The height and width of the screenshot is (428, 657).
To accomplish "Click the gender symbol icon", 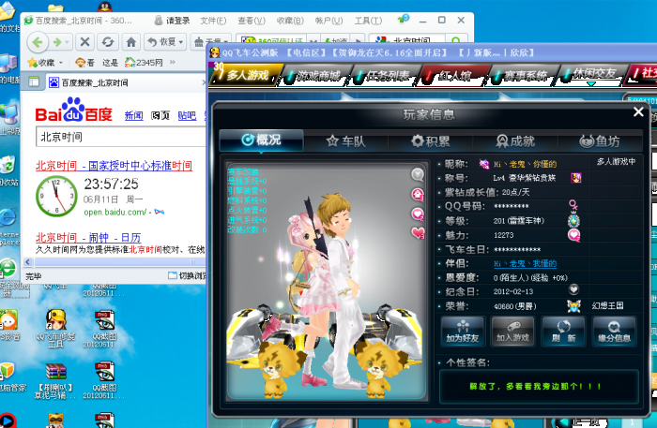I will coord(573,205).
